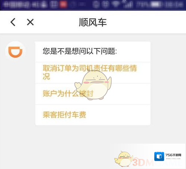The height and width of the screenshot is (169, 186).
Task: Open the blue 756 cube logo icon
Action: click(x=159, y=156)
